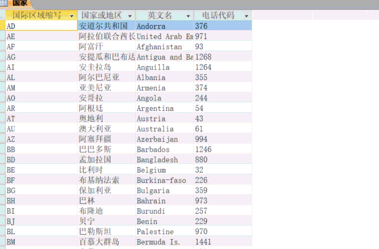Viewport: 379px width, 249px height.
Task: Open the 国际区域缩写 column filter dropdown
Action: [x=71, y=16]
